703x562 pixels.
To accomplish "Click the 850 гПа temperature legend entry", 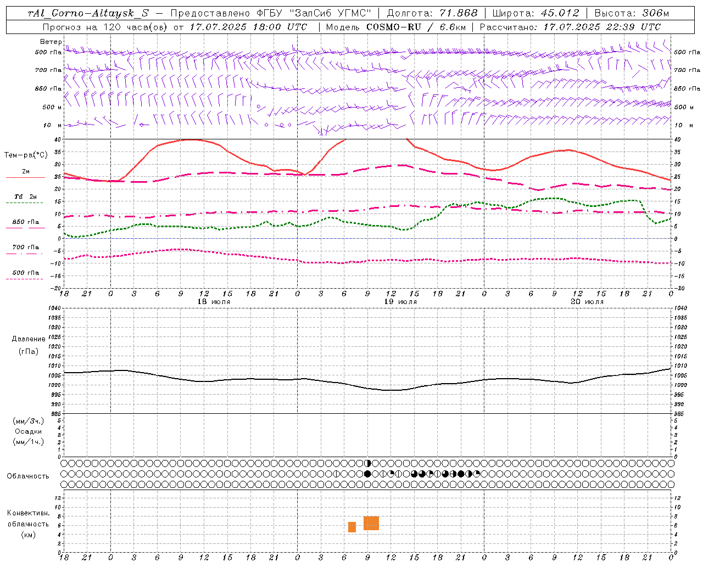I will tap(25, 222).
